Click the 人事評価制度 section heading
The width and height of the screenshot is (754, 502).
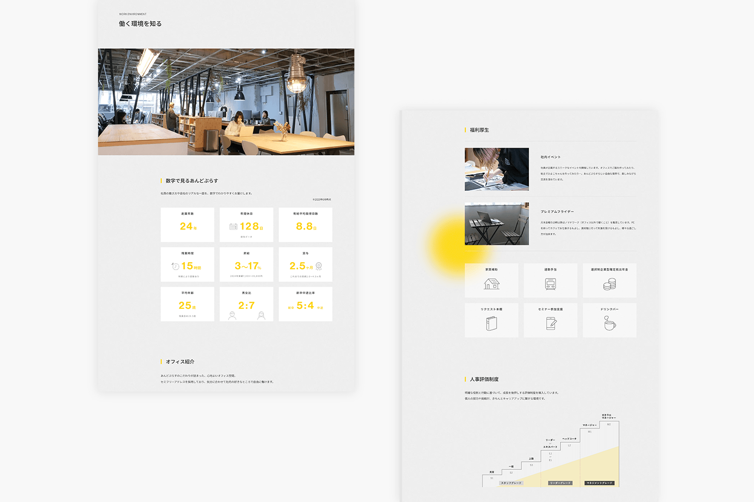[x=484, y=380]
